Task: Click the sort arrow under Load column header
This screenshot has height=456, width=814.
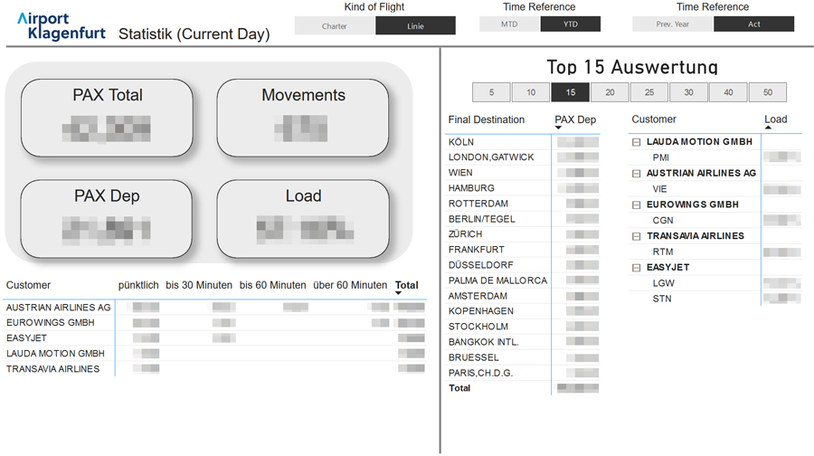Action: [769, 128]
